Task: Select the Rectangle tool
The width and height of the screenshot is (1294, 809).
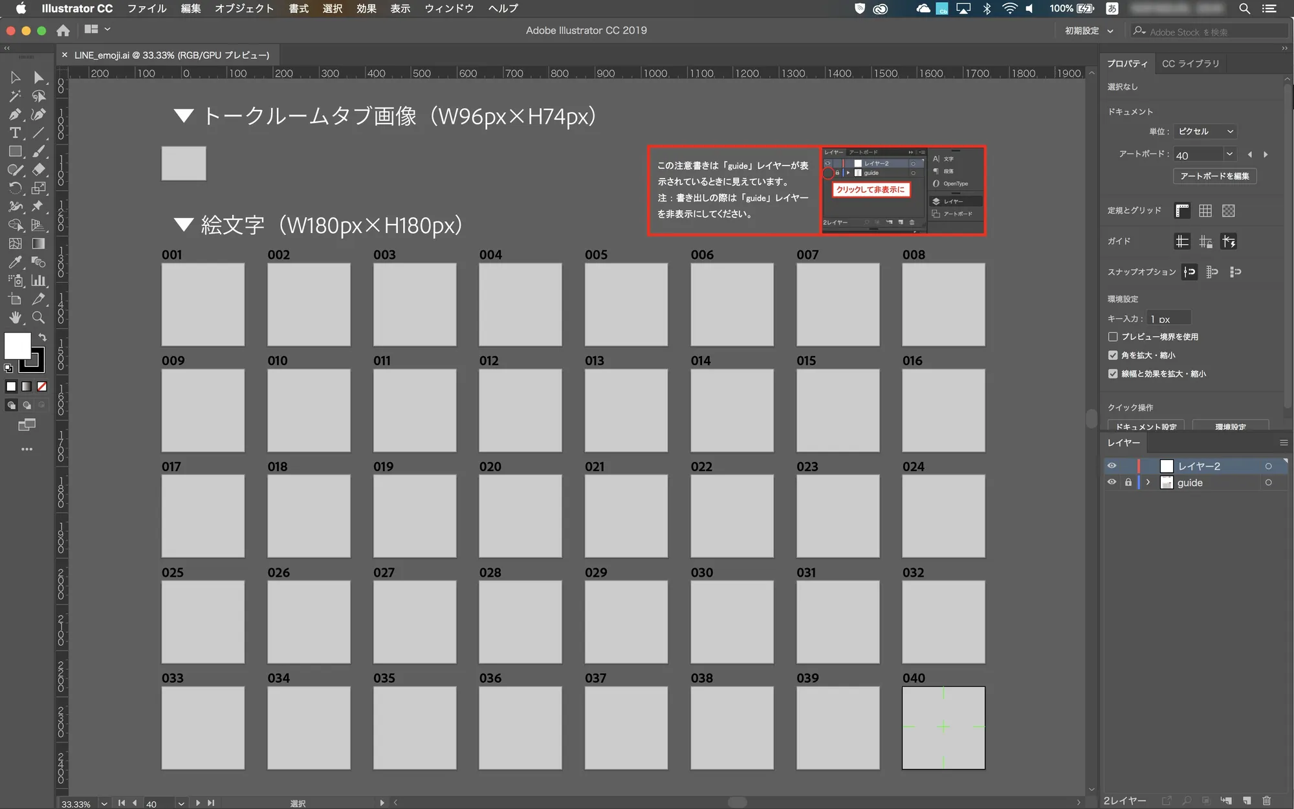Action: [15, 151]
